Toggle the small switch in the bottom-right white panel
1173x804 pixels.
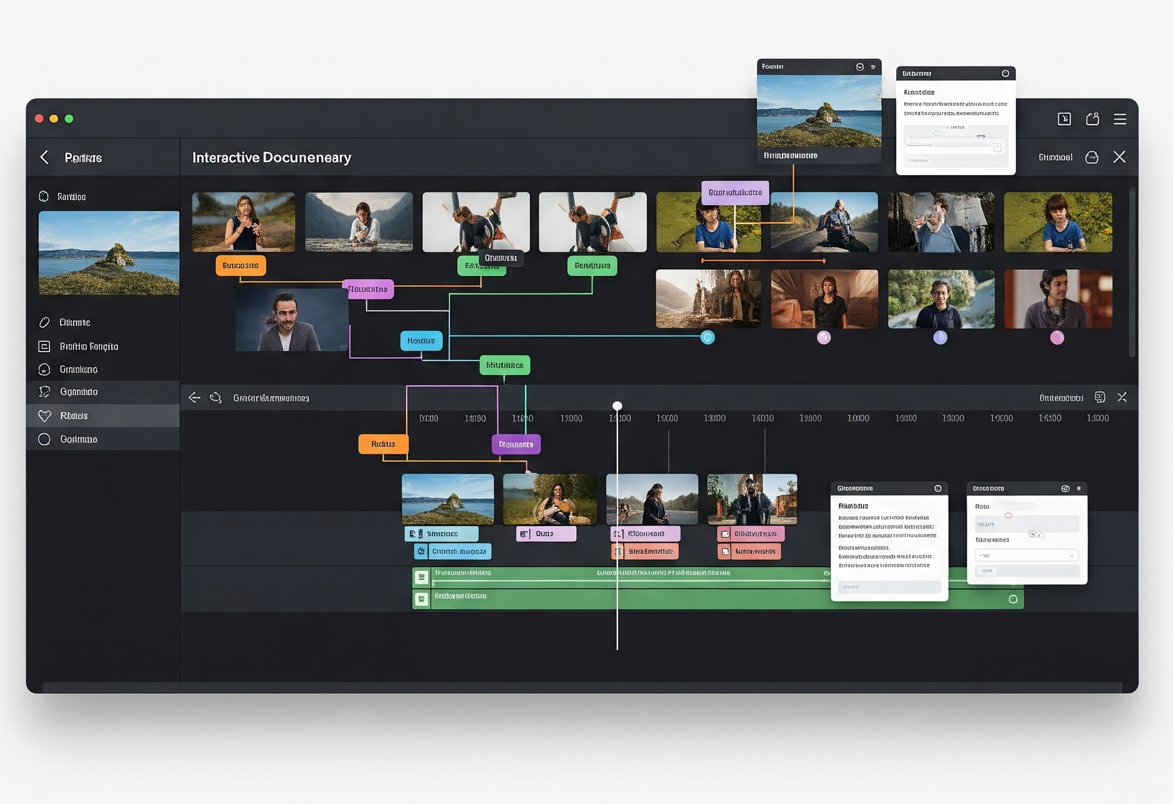[x=1035, y=534]
